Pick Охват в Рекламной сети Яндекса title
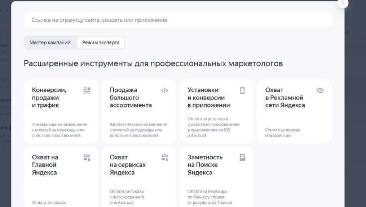 (x=285, y=97)
